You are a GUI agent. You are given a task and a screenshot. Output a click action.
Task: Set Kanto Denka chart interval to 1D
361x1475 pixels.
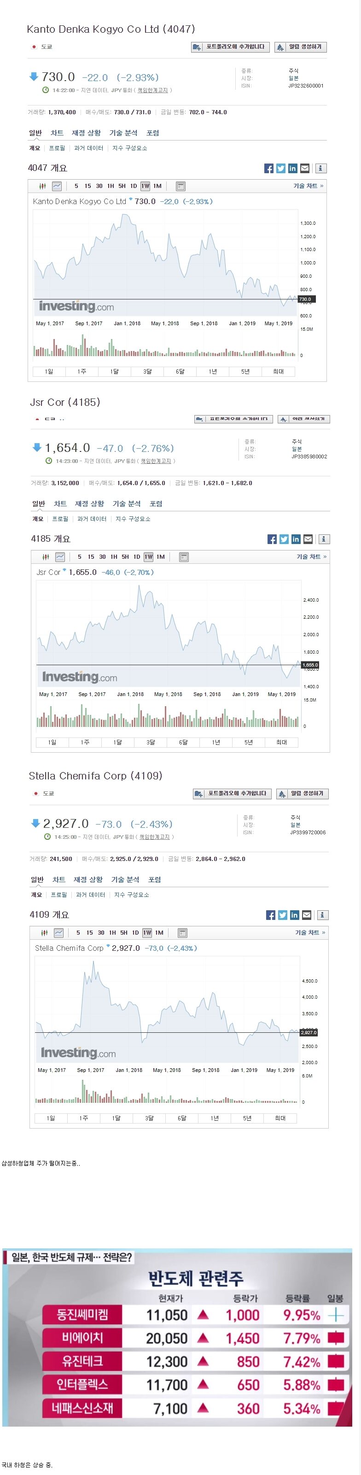pos(133,186)
